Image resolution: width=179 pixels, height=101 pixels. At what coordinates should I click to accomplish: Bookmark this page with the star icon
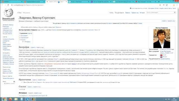[x=160, y=5]
